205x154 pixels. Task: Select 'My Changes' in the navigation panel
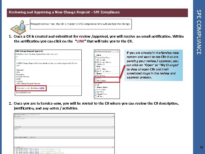101,80
